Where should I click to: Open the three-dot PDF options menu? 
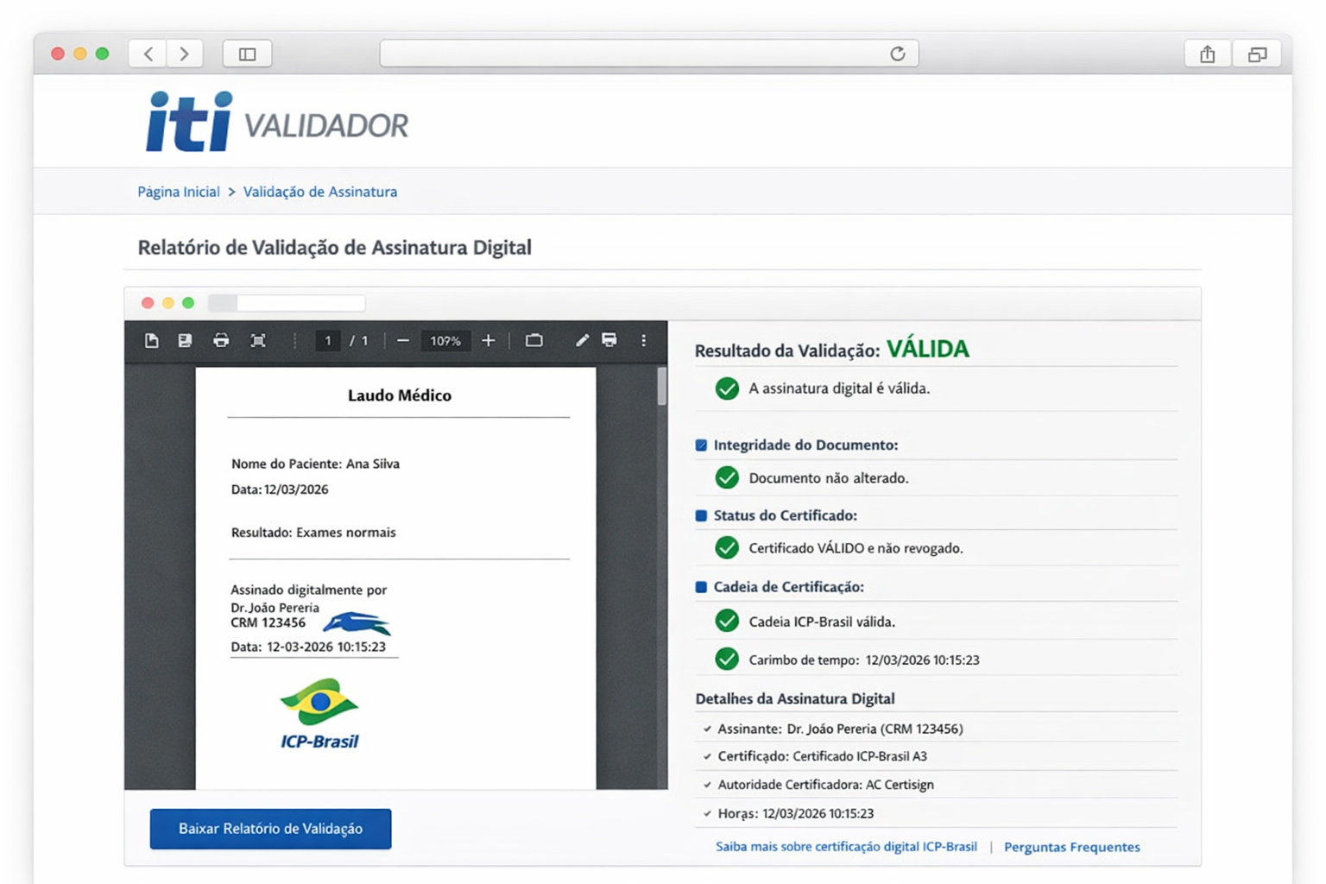643,340
